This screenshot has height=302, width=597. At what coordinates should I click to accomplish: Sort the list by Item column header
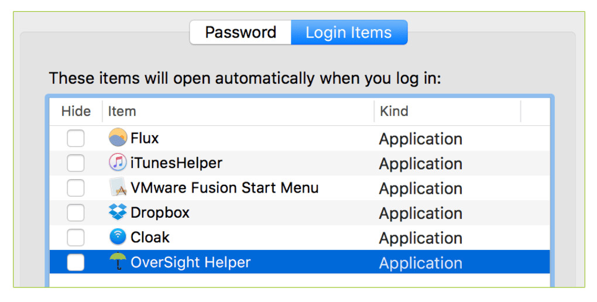(122, 111)
